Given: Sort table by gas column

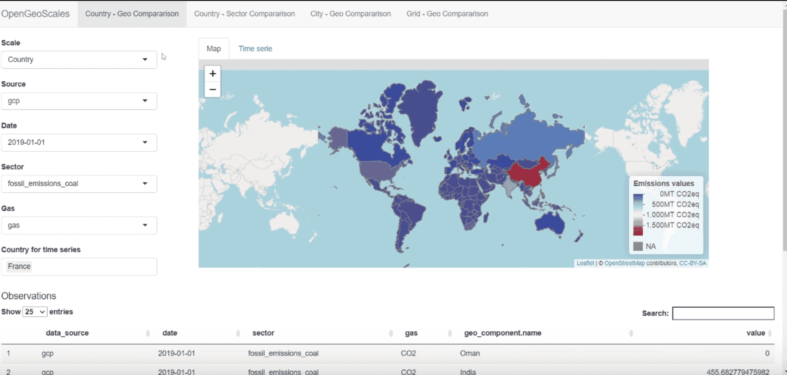Looking at the screenshot, I should [411, 333].
